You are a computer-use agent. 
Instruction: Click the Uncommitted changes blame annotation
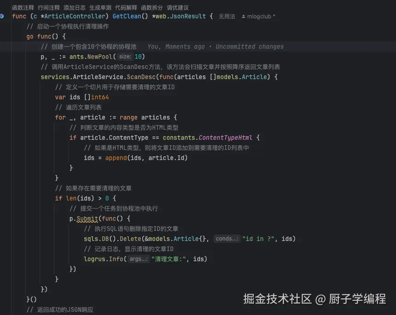[250, 46]
